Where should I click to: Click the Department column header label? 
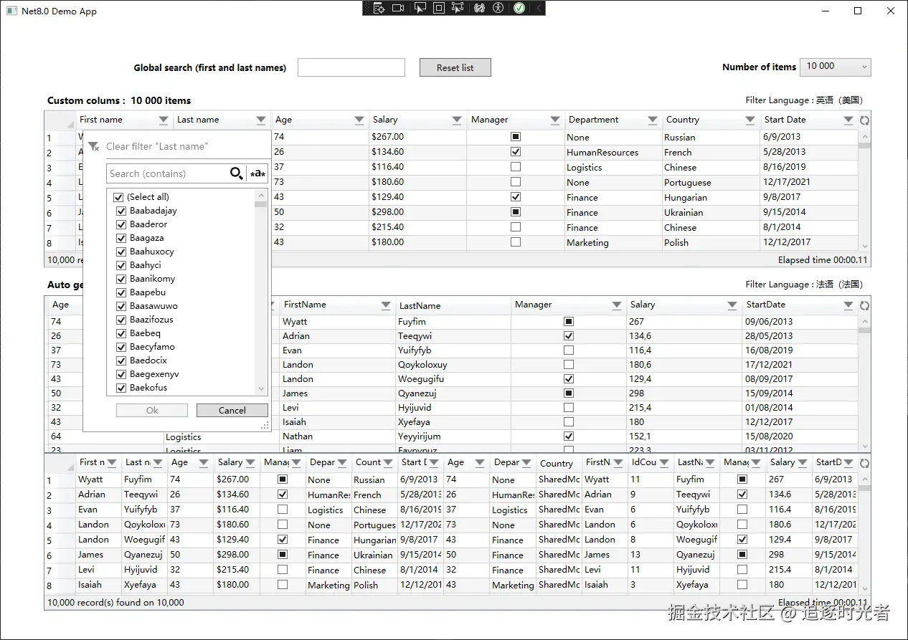594,120
